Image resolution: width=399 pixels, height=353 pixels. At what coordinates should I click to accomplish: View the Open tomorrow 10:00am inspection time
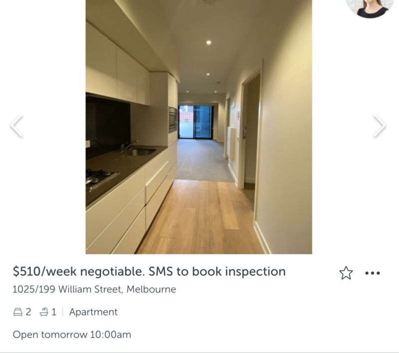coord(72,335)
